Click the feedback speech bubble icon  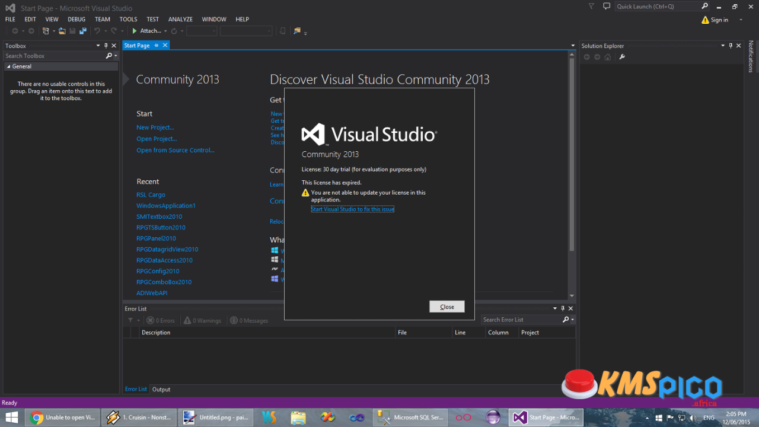coord(607,7)
